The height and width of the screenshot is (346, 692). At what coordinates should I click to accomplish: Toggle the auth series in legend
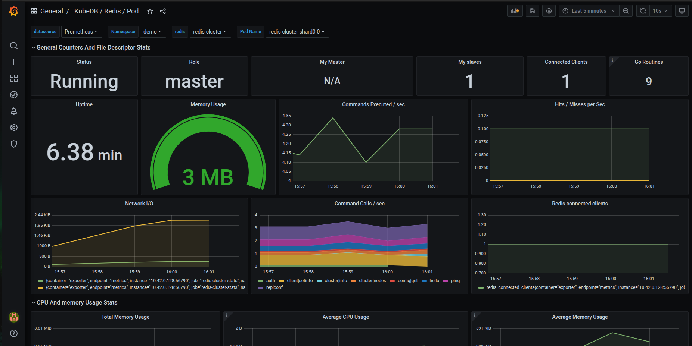[x=271, y=281]
